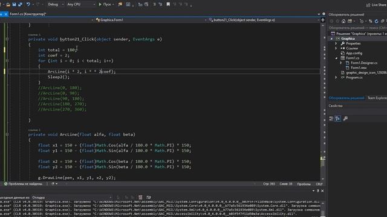Screen dimensions: 387x217
Task: Click the icon right of the Пуск dropdown
Action: tap(120, 4)
